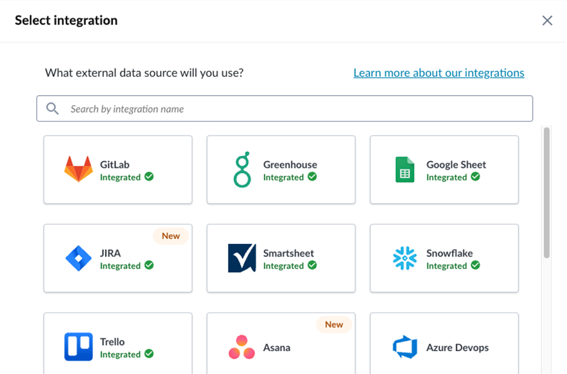The width and height of the screenshot is (567, 374).
Task: Click the Smartsheet name text
Action: [288, 253]
